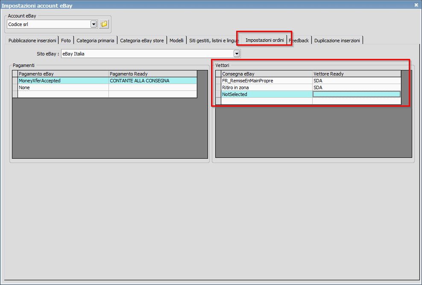The height and width of the screenshot is (285, 422).
Task: Open the Modelli tab
Action: click(x=176, y=41)
